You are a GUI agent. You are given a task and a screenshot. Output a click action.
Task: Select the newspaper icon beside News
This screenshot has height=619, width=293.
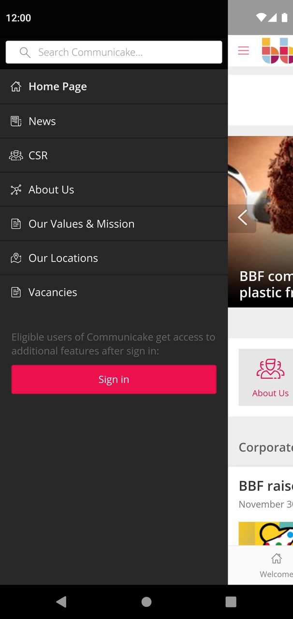pyautogui.click(x=16, y=121)
